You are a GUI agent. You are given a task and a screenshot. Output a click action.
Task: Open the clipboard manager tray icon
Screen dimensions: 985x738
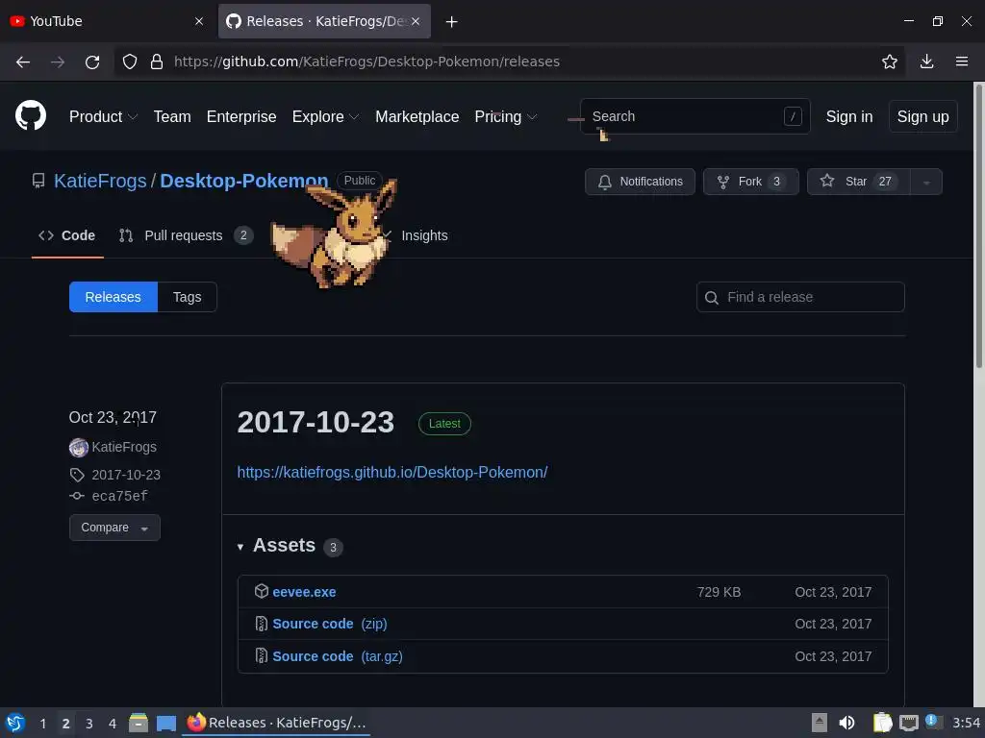click(883, 723)
